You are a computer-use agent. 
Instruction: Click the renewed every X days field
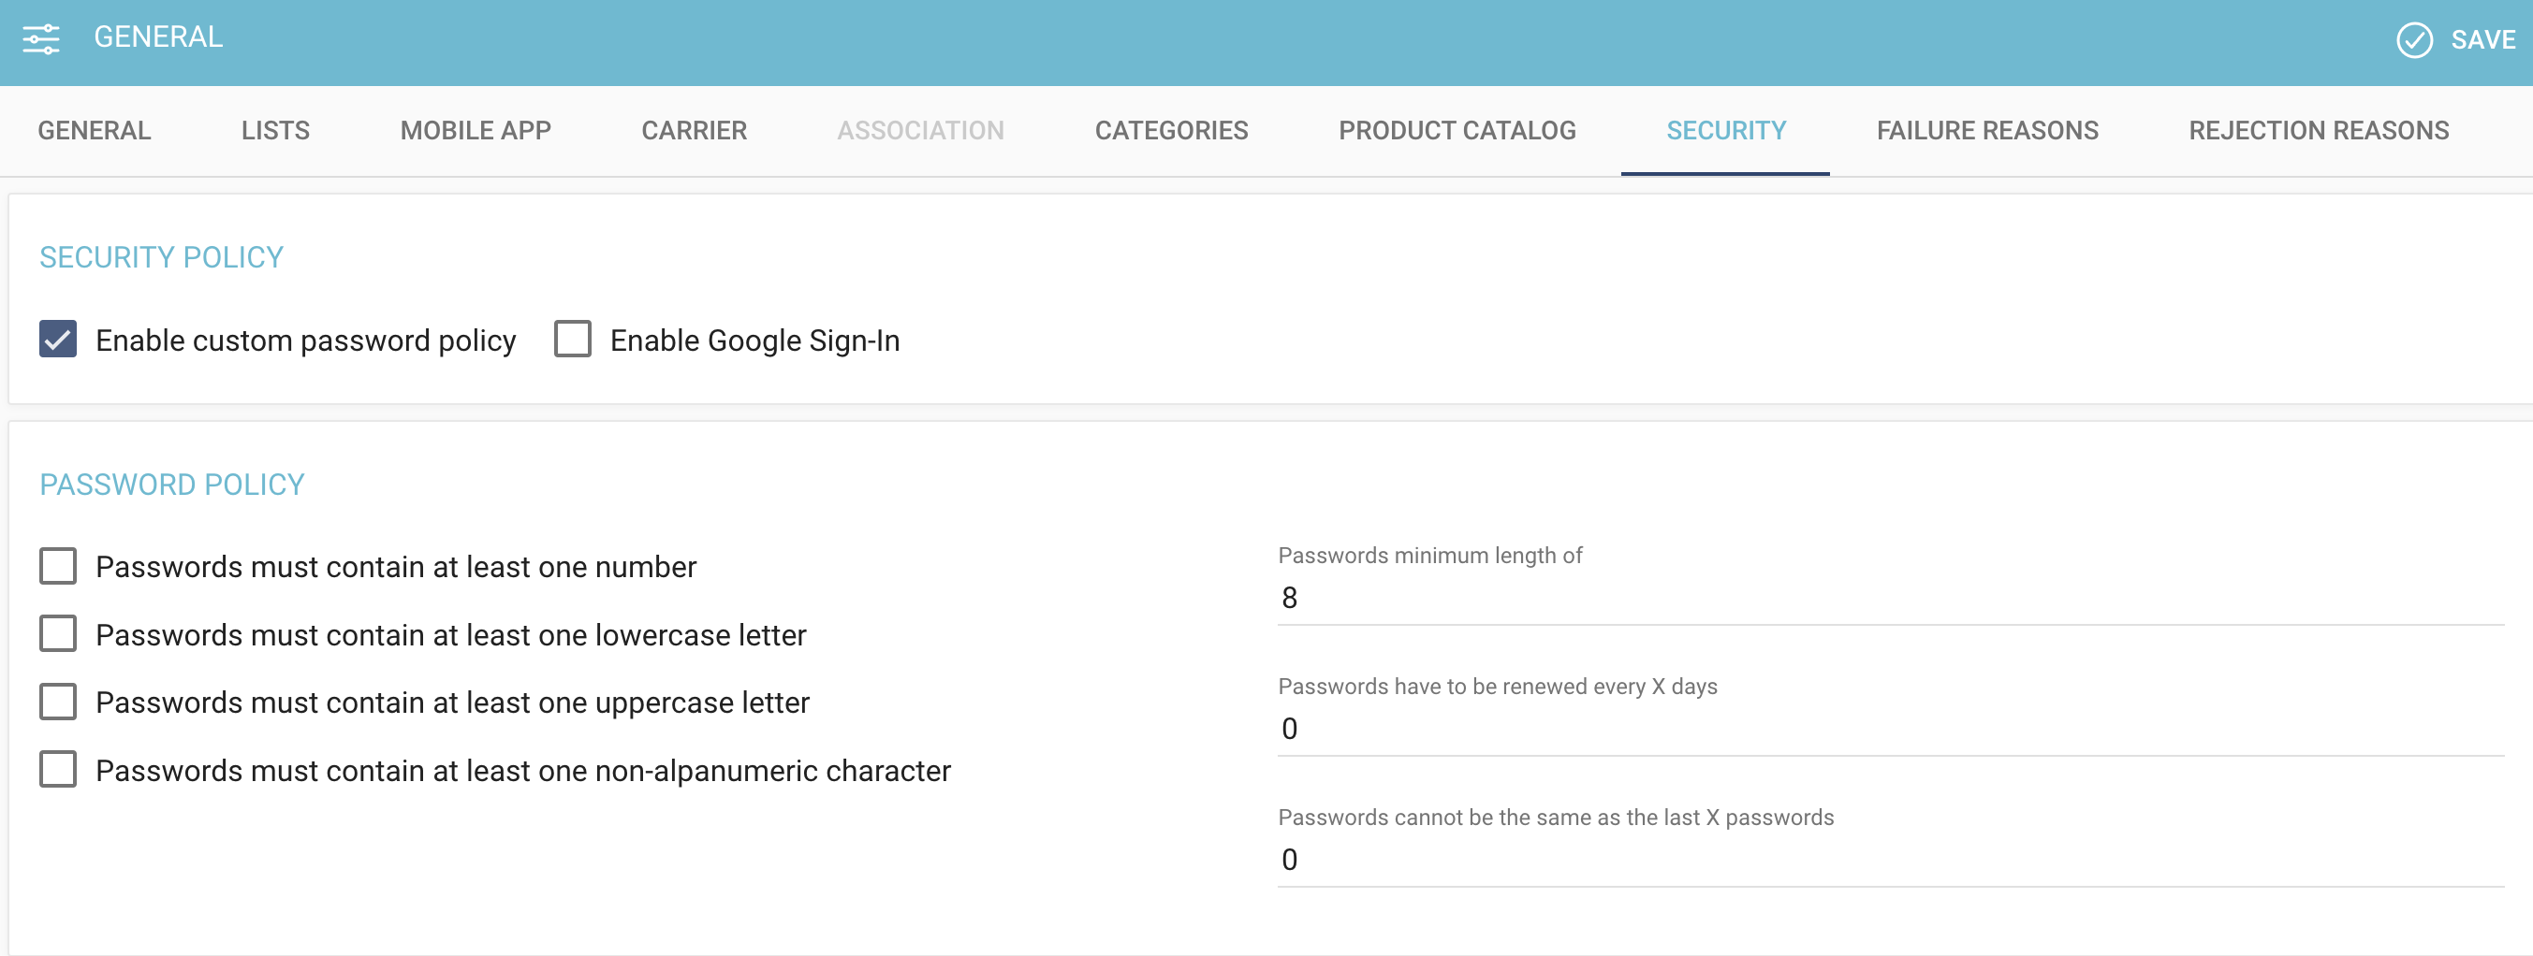point(1890,729)
